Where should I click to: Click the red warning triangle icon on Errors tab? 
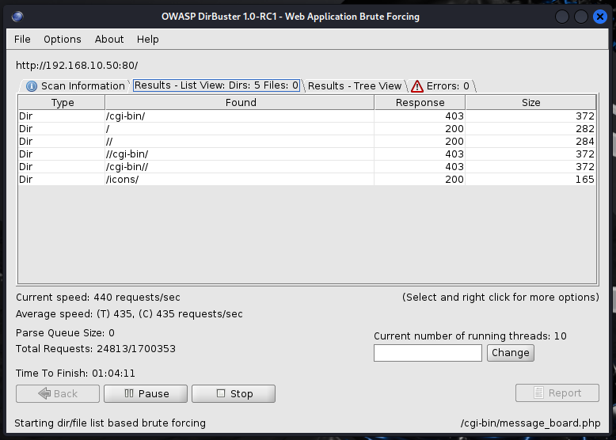(417, 86)
